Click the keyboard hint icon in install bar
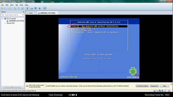 (27, 86)
